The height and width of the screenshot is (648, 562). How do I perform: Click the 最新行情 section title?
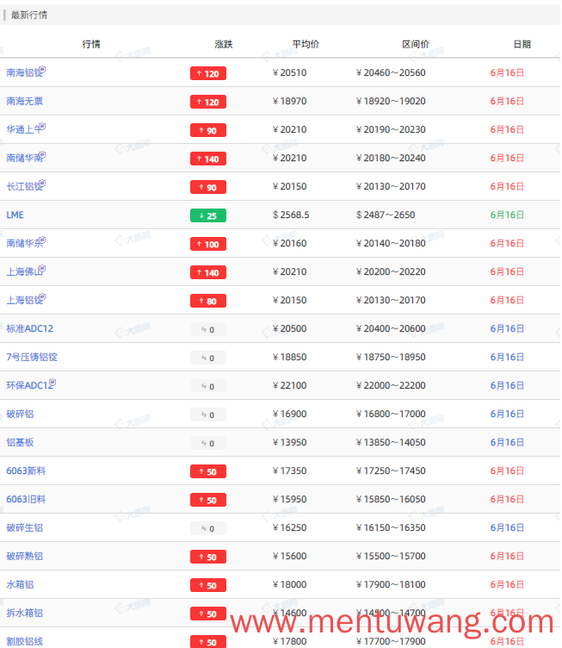[29, 16]
